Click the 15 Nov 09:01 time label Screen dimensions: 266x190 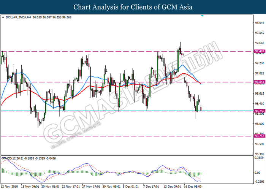pos(30,187)
